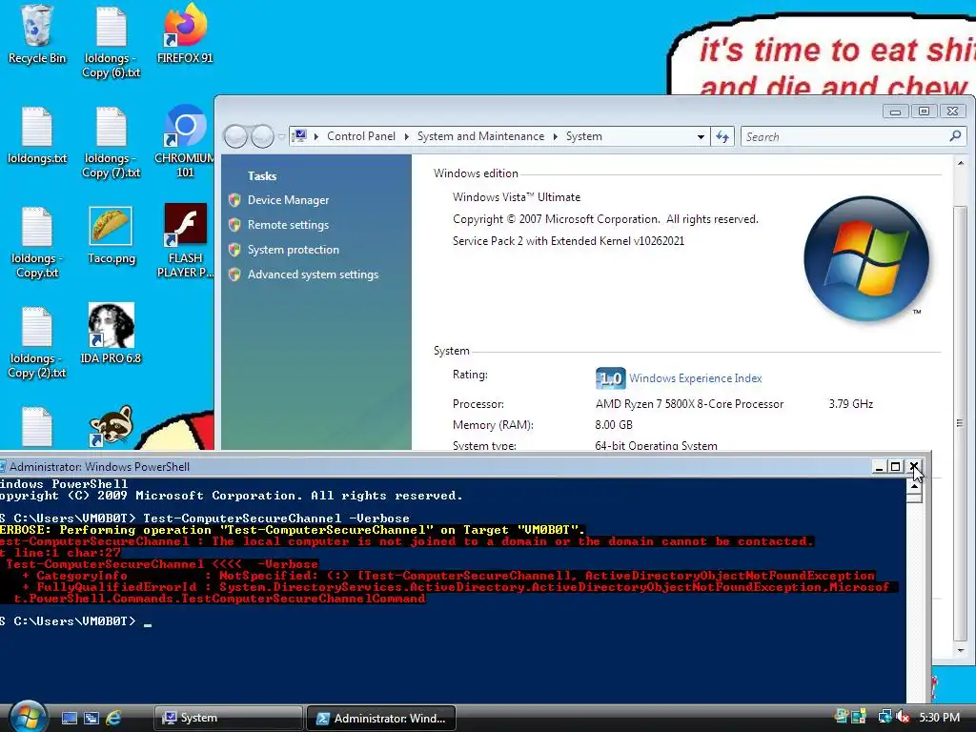Select loldongs.txt file on desktop
976x732 pixels.
[37, 135]
